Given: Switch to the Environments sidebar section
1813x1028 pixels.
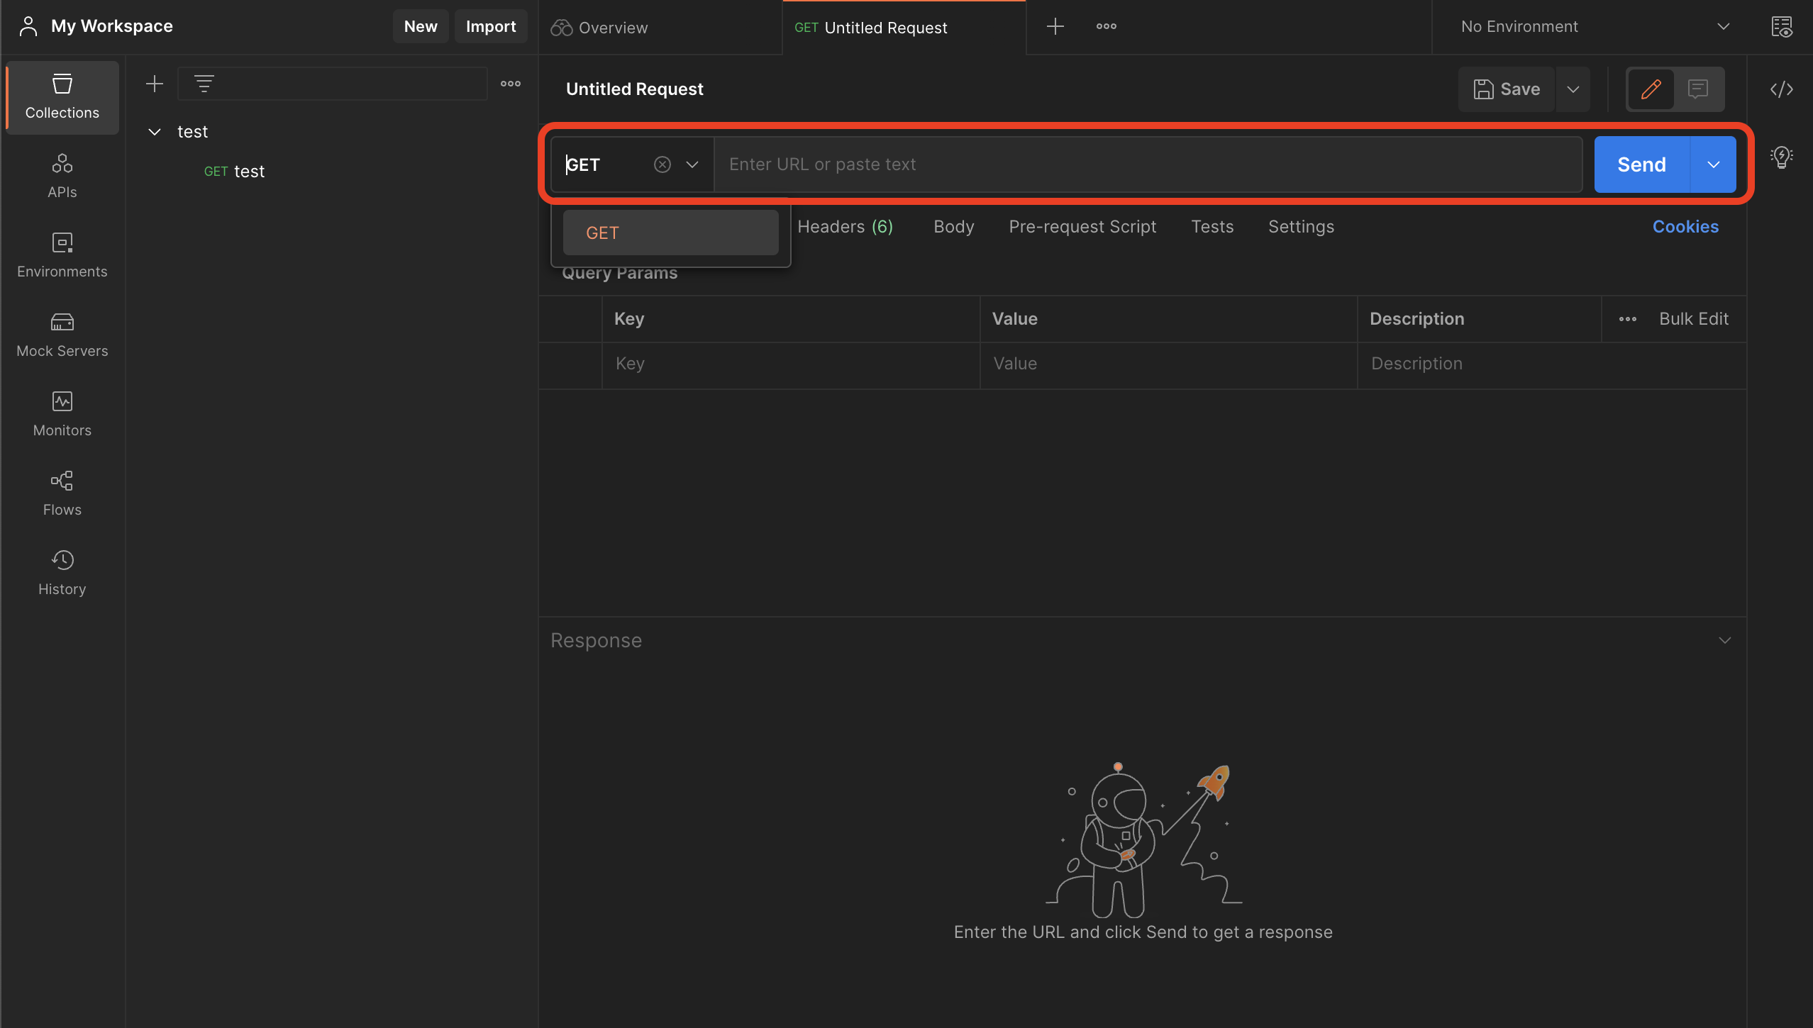Looking at the screenshot, I should click(62, 256).
